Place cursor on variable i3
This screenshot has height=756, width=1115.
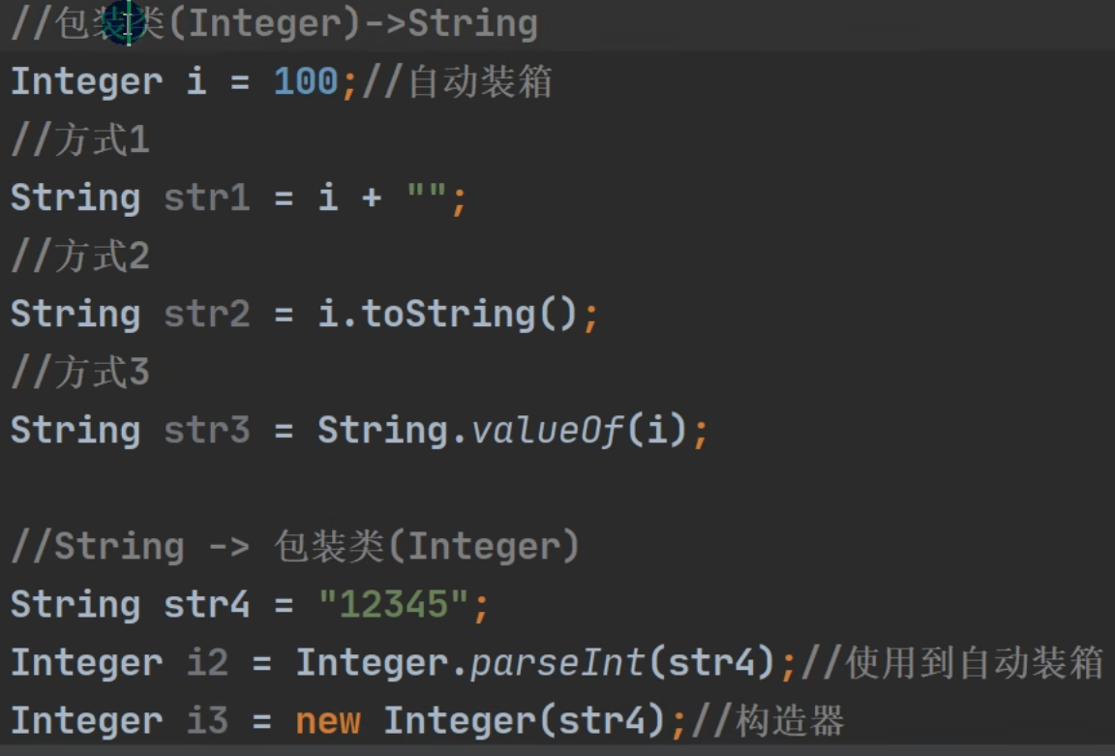click(206, 721)
